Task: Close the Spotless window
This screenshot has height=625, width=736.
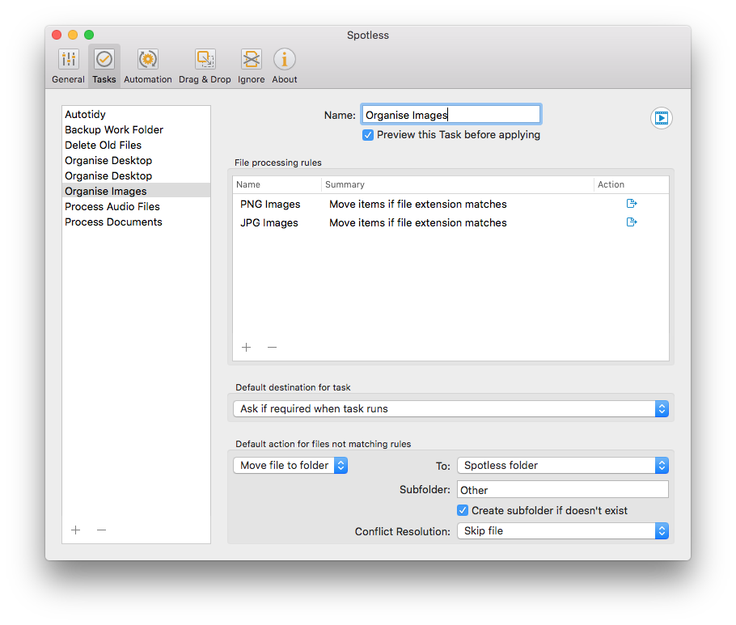Action: point(57,35)
